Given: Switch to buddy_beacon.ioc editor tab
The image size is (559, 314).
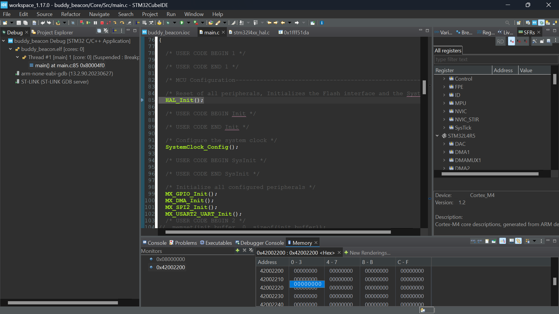Looking at the screenshot, I should coord(166,32).
